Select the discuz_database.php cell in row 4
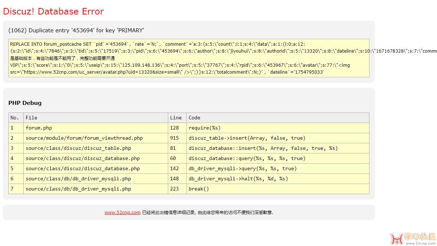437x246 pixels. coord(96,158)
